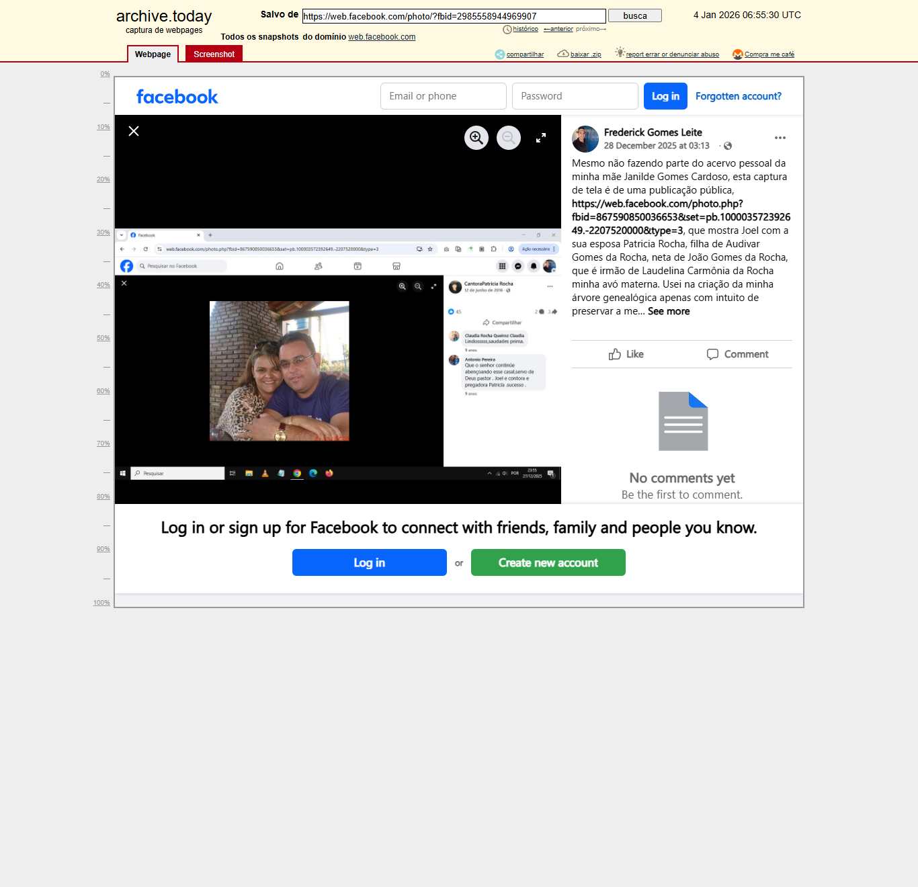Click the Comment speech bubble button

[737, 354]
